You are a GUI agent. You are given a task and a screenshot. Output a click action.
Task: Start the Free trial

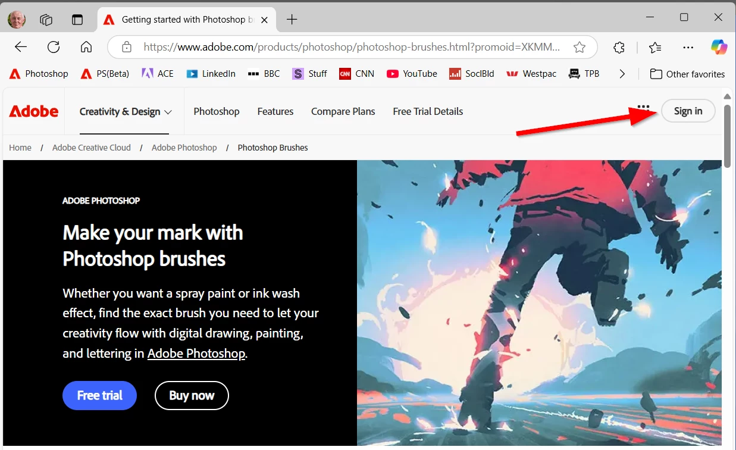pyautogui.click(x=99, y=395)
